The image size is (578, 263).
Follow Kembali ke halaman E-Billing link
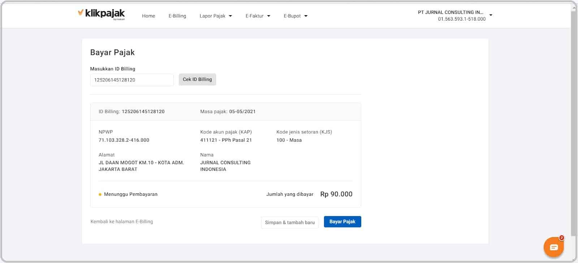pos(122,222)
